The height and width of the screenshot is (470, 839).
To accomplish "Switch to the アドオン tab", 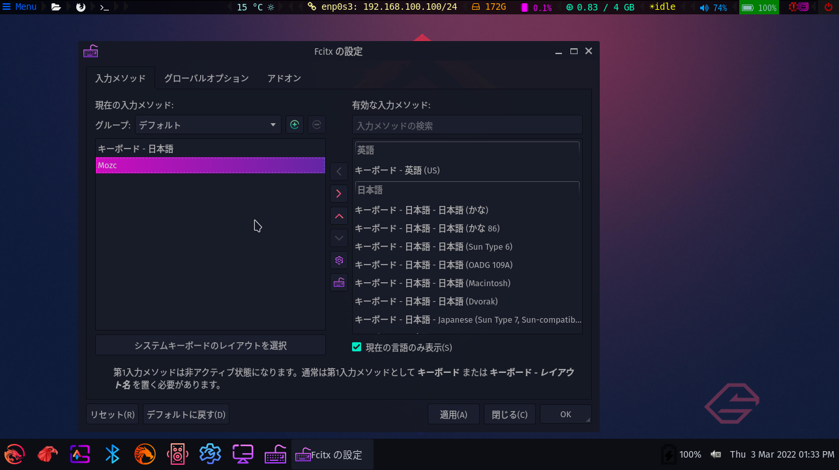I will (x=284, y=78).
